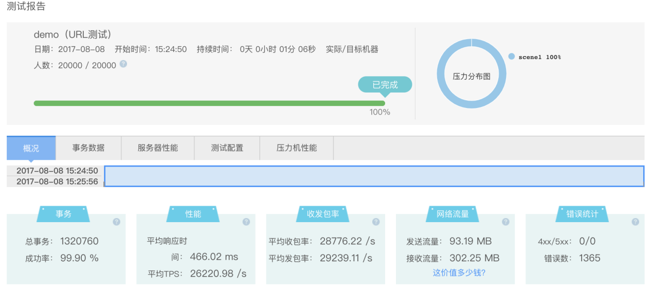
Task: Switch to 测试配置 tab
Action: click(x=227, y=148)
